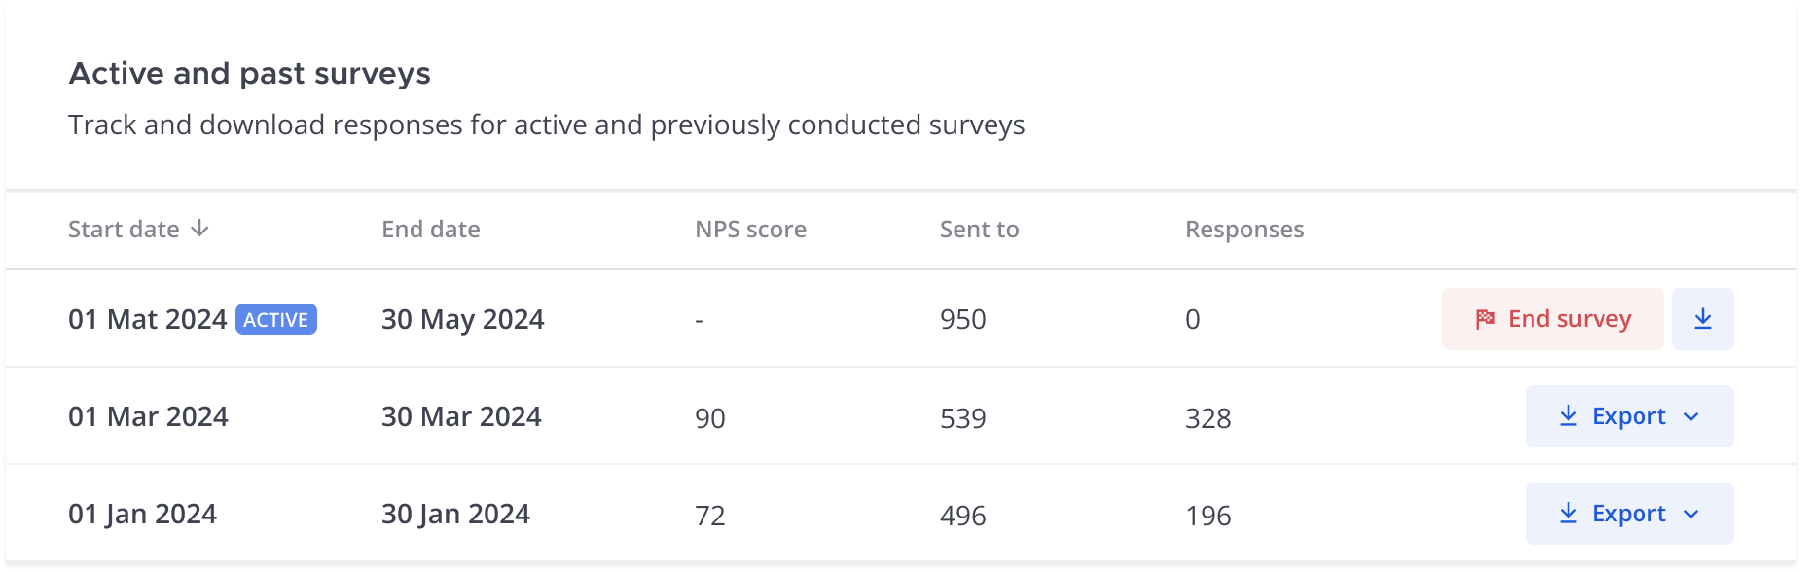This screenshot has height=572, width=1802.
Task: Open the Export chevron for January 2024 survey
Action: pos(1690,513)
